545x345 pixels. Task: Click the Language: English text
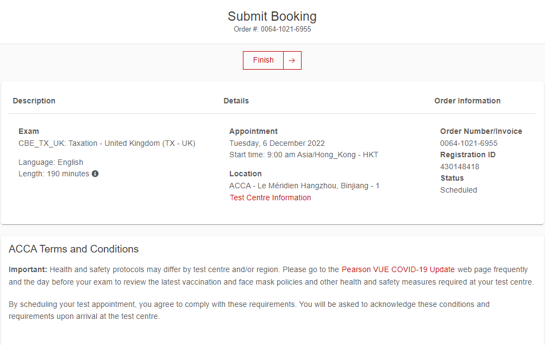point(51,162)
